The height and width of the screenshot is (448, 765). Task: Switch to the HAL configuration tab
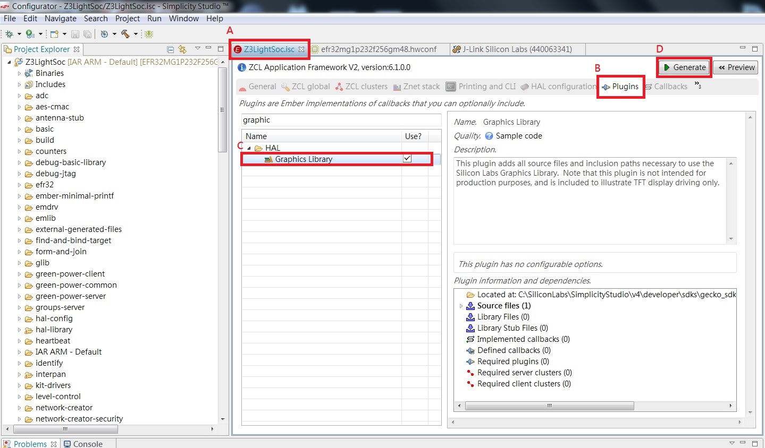(x=558, y=87)
